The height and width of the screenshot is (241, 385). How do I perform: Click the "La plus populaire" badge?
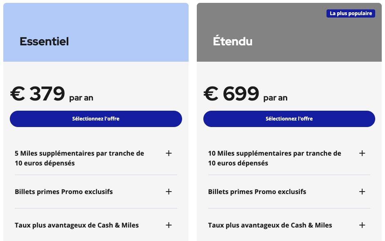[x=351, y=13]
